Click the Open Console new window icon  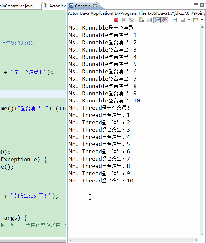click(196, 20)
